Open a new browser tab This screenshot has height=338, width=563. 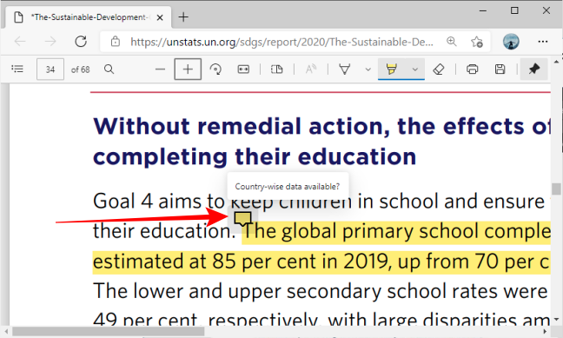coord(183,17)
